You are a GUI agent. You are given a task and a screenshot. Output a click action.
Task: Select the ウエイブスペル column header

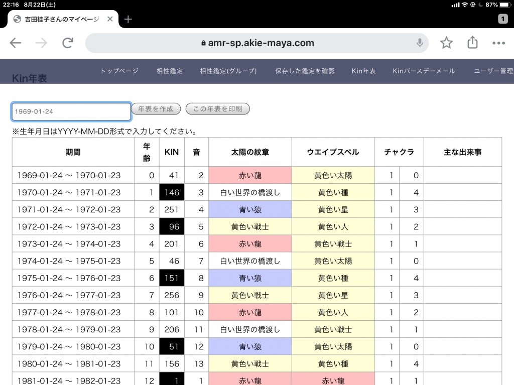pos(333,152)
